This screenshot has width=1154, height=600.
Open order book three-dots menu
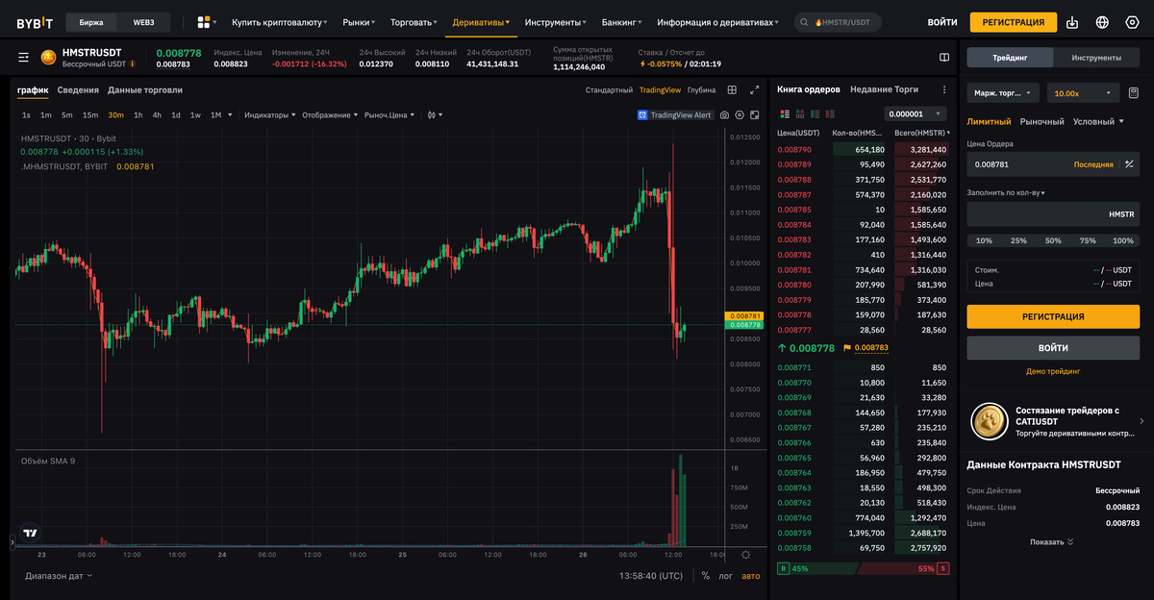pos(944,89)
